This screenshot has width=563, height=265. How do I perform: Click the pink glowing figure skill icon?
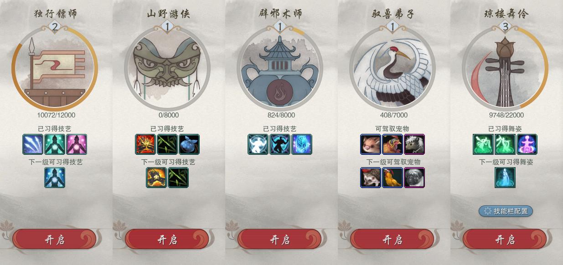pos(77,144)
